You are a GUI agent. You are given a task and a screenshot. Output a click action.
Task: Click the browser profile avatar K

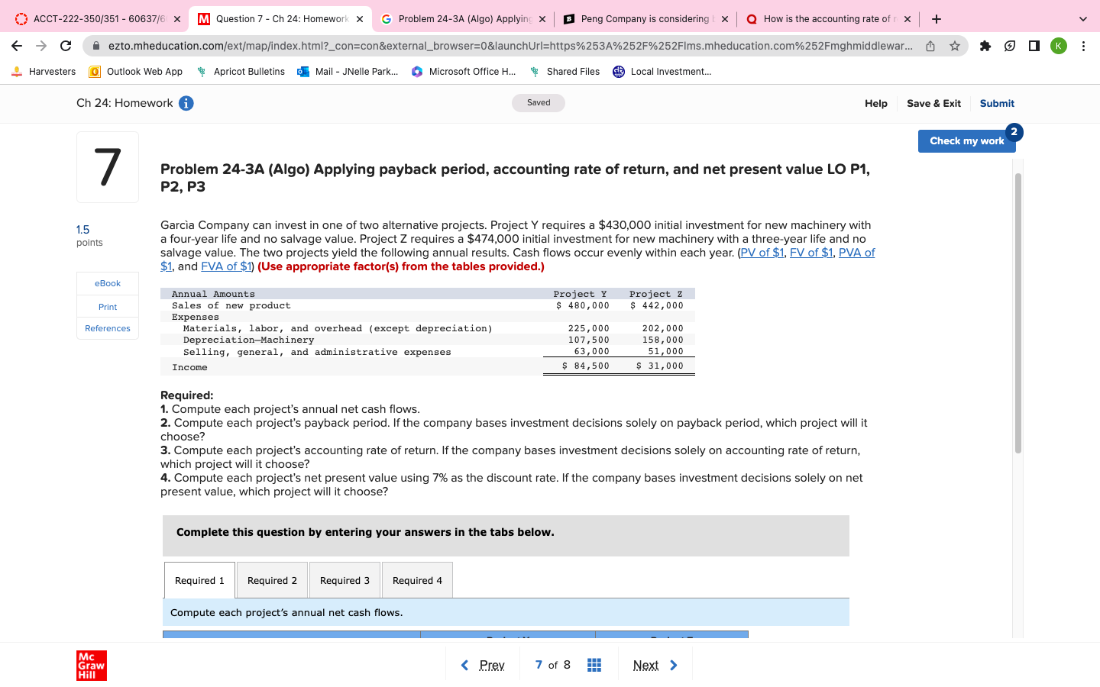(x=1057, y=46)
